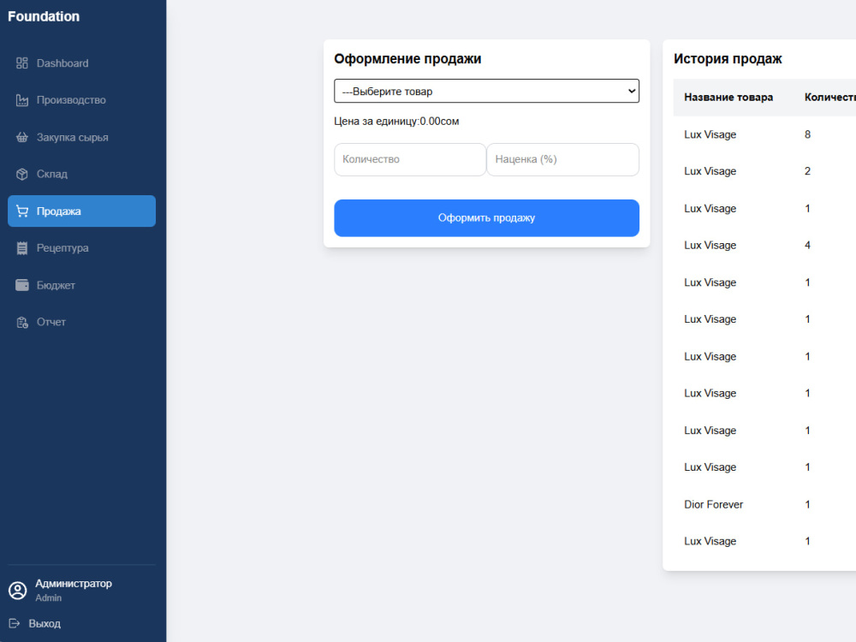Open the Dashboard menu item

point(82,63)
